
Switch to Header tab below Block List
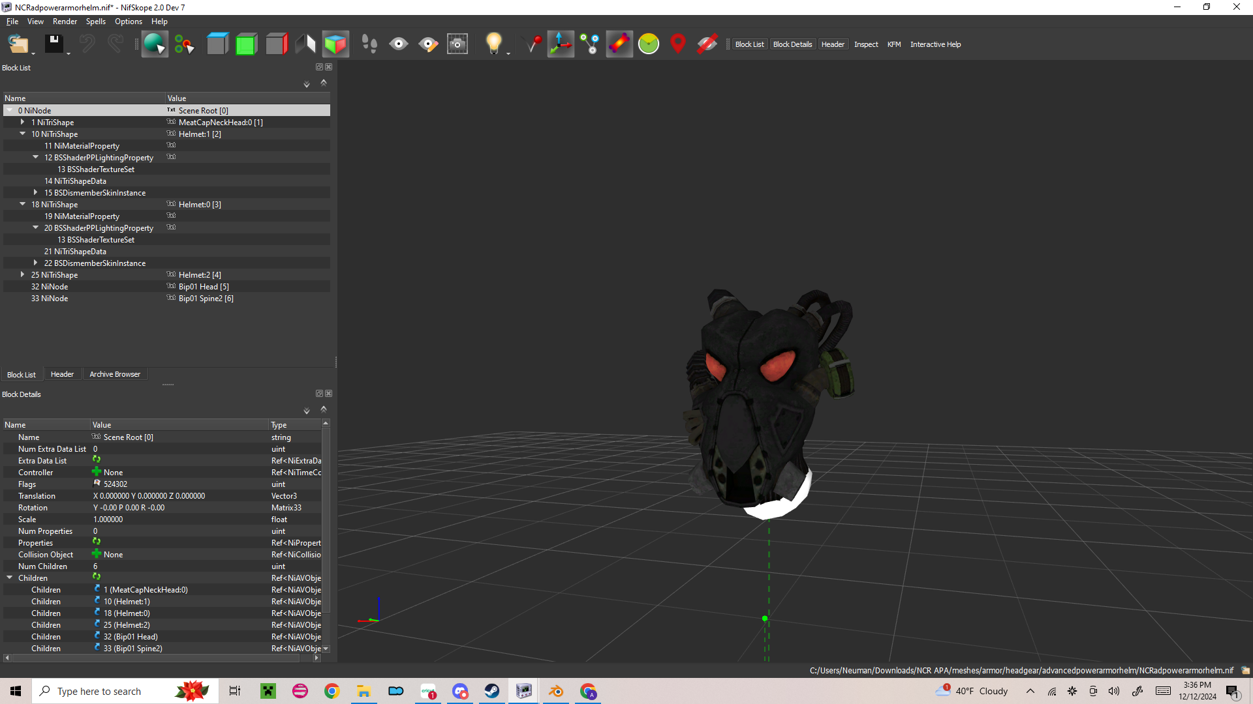[x=62, y=374]
